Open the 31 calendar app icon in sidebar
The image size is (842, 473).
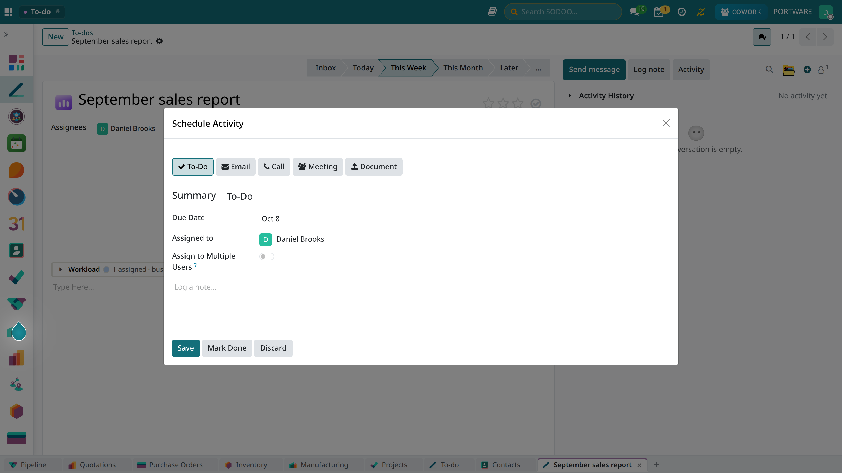point(16,224)
